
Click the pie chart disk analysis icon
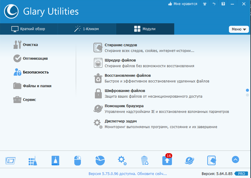click(x=100, y=160)
